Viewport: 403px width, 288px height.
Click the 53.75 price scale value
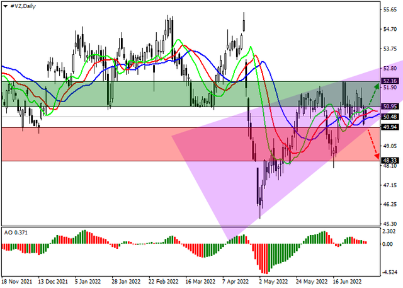click(x=390, y=49)
